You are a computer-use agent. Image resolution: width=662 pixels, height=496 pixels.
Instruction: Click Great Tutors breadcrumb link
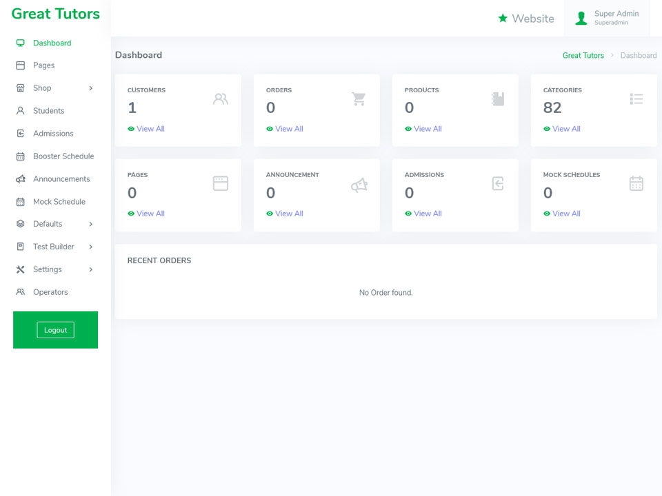[583, 55]
